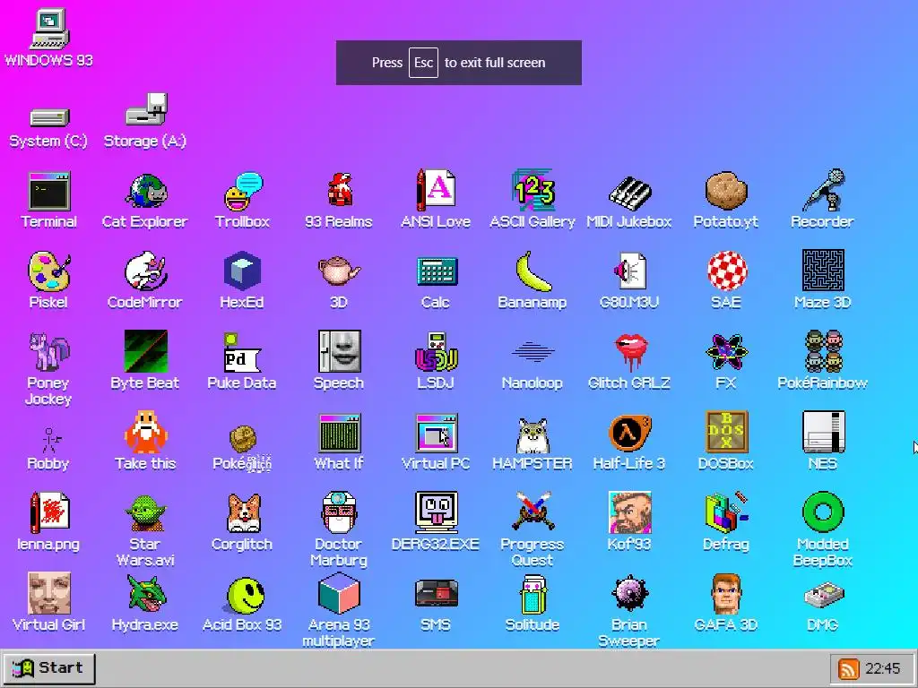Launch 93 Realms game icon
The image size is (918, 688).
[339, 190]
